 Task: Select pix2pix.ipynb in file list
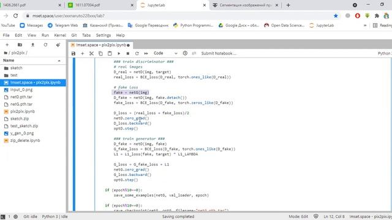point(33,111)
